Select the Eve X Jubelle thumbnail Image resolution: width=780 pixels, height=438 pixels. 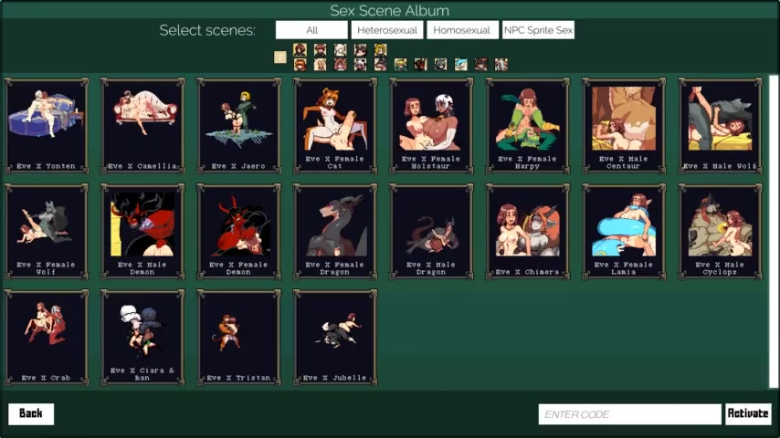click(x=334, y=336)
